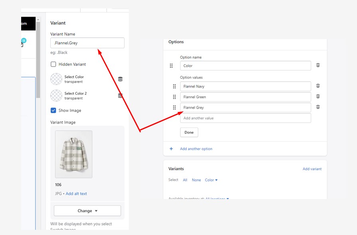Open the Select Color transparent swatch
357x235 pixels.
point(56,79)
